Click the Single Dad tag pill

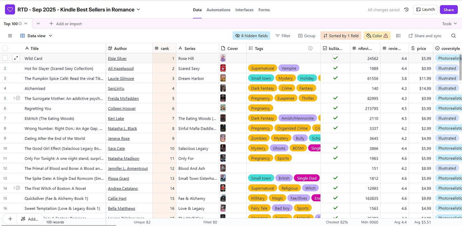click(x=307, y=178)
